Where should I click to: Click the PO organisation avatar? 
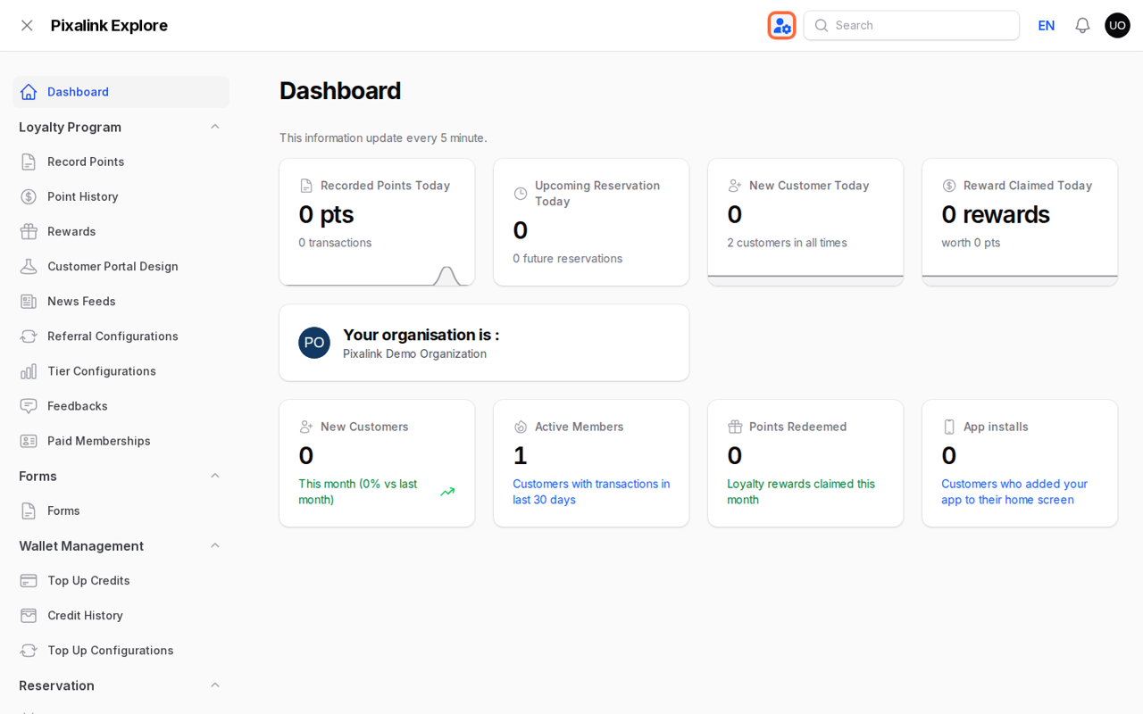point(314,343)
